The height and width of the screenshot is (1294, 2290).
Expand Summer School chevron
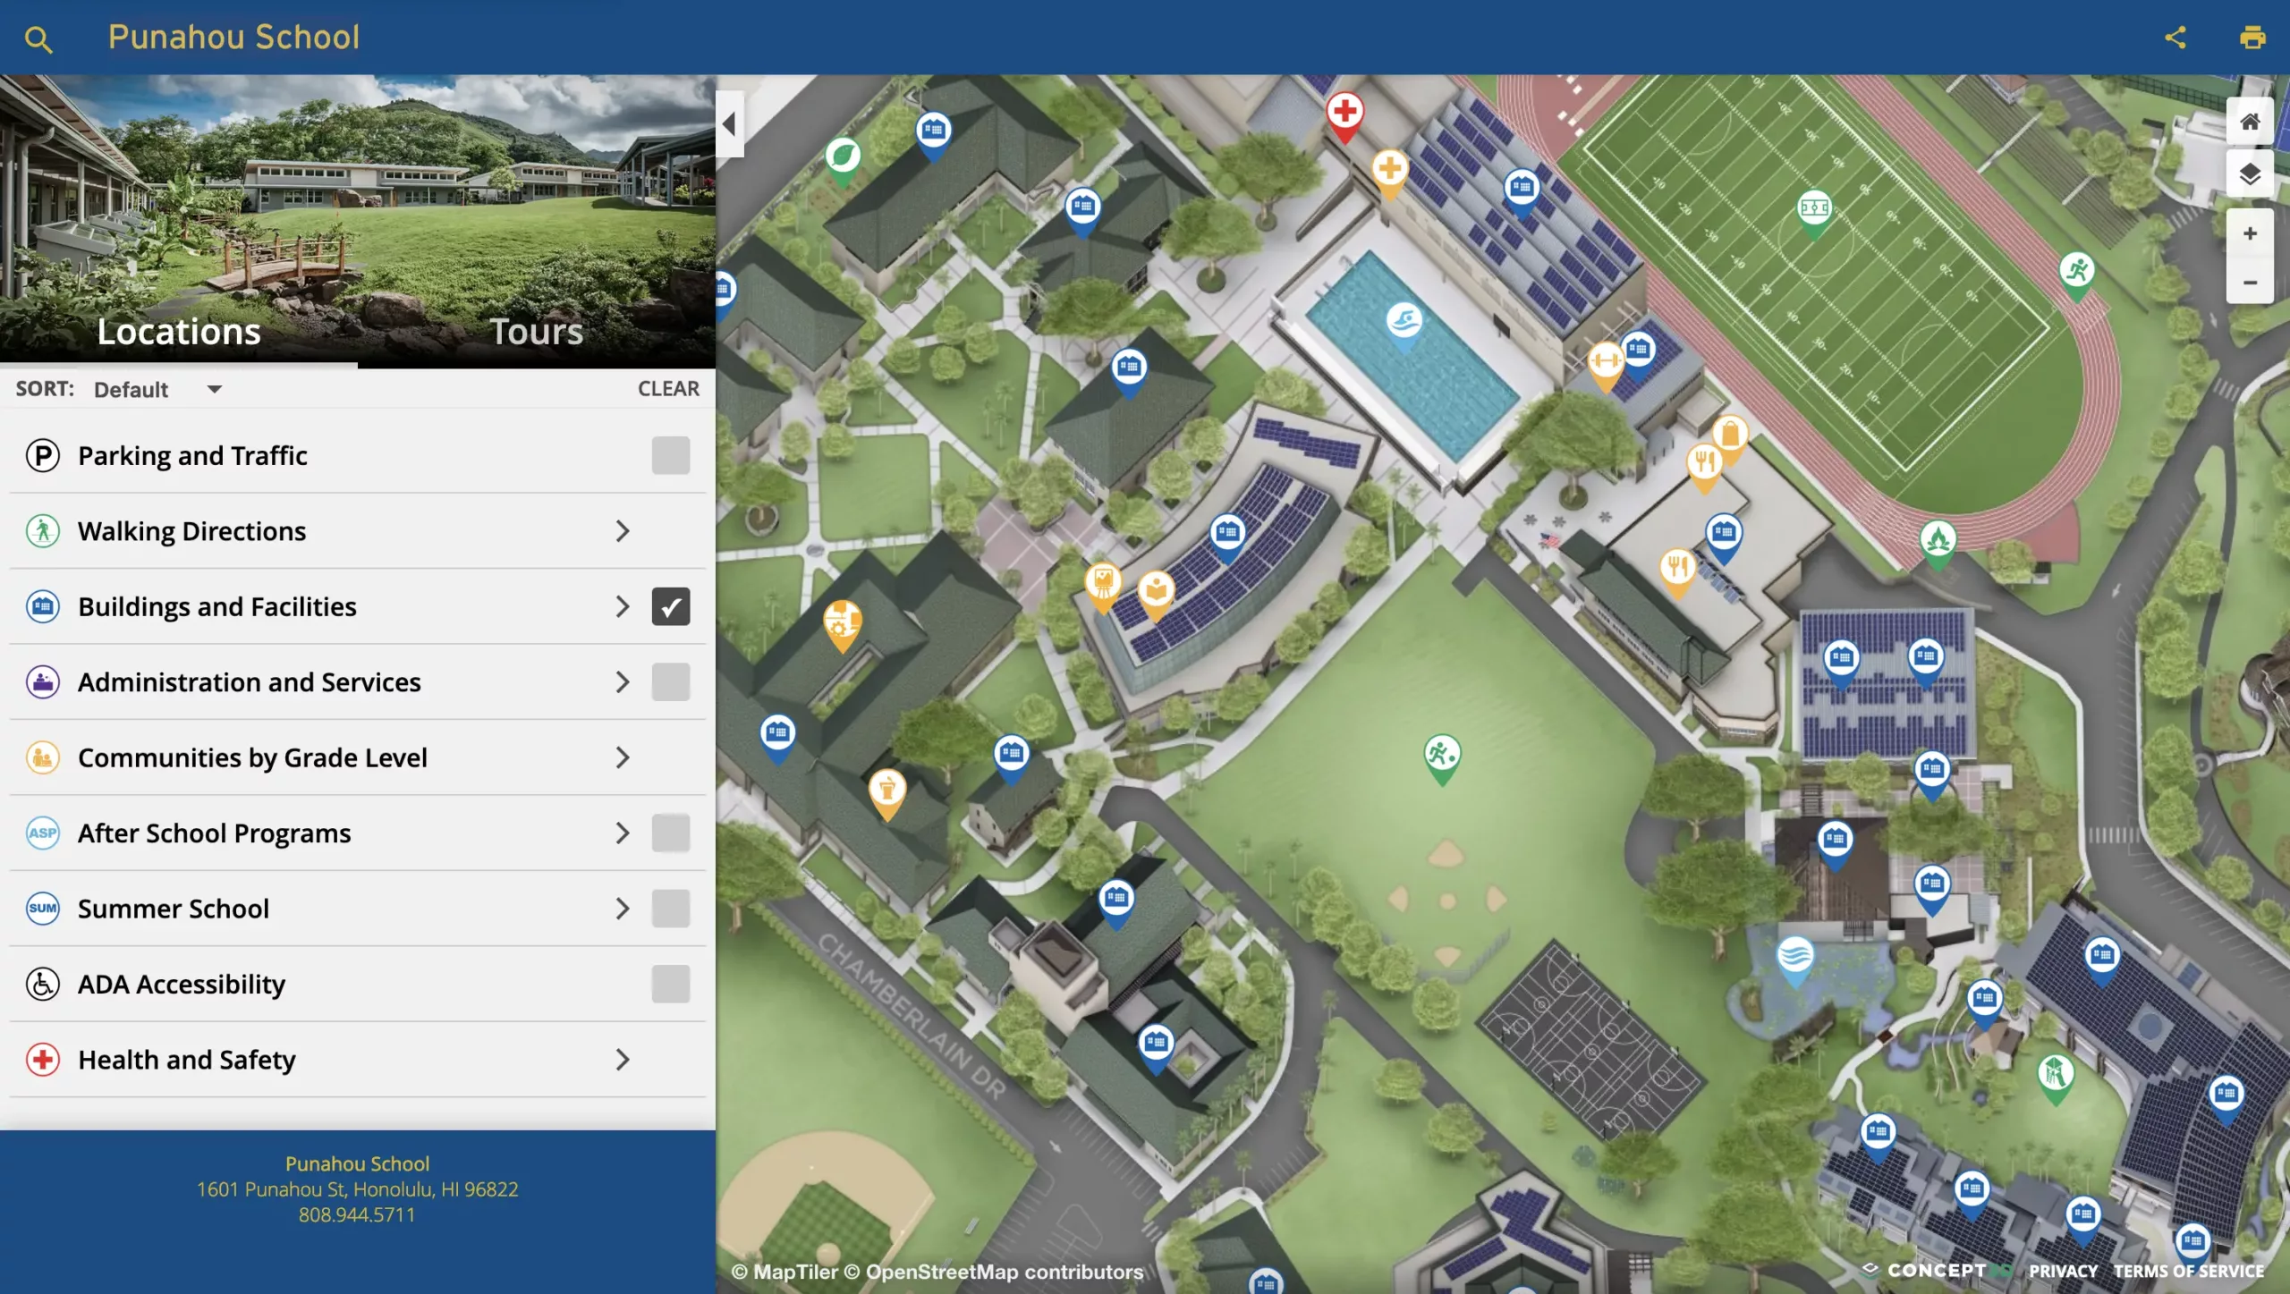pyautogui.click(x=623, y=909)
